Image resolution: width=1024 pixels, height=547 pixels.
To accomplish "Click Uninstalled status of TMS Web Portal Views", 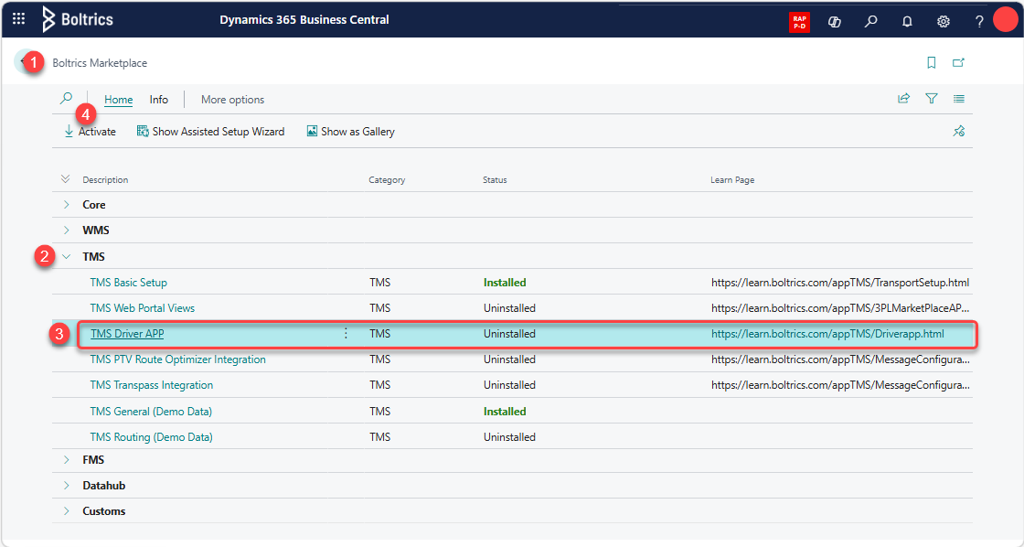I will coord(509,308).
